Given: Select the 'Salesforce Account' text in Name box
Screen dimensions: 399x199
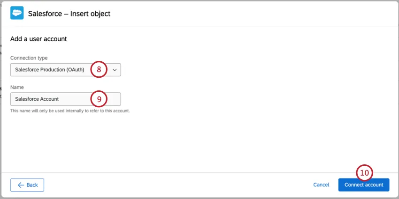Looking at the screenshot, I should pos(39,99).
